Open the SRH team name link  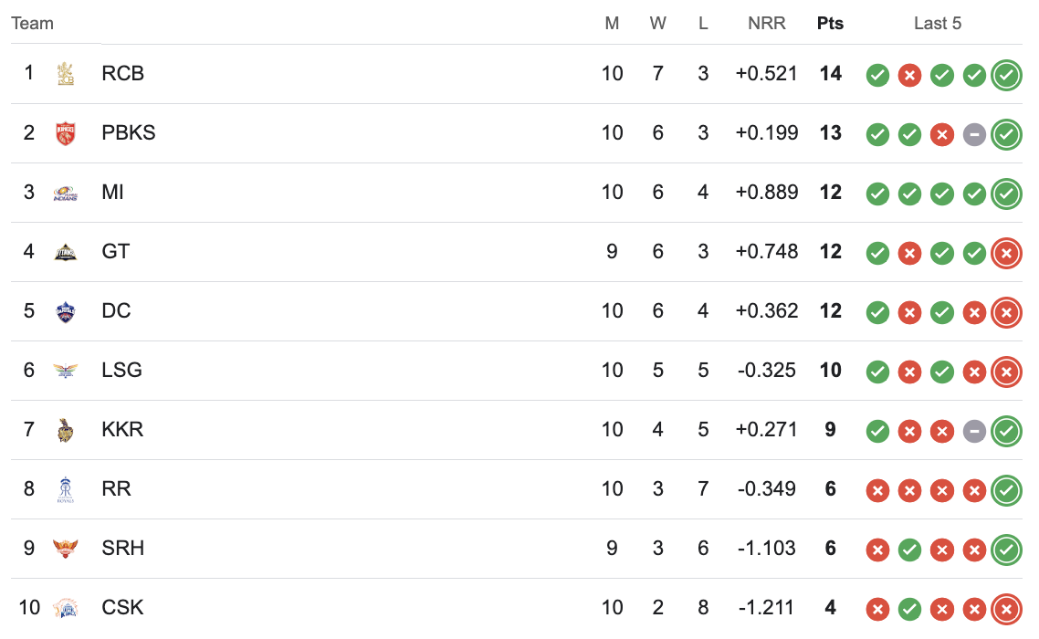[122, 549]
